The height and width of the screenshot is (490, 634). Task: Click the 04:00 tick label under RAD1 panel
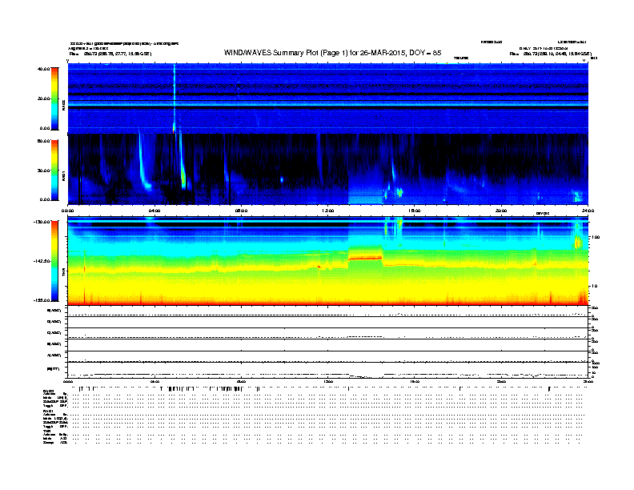154,211
